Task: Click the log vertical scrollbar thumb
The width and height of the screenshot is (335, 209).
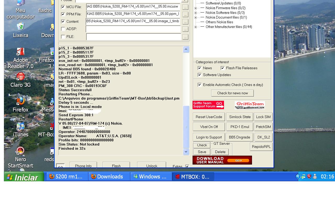Action: tap(186, 127)
